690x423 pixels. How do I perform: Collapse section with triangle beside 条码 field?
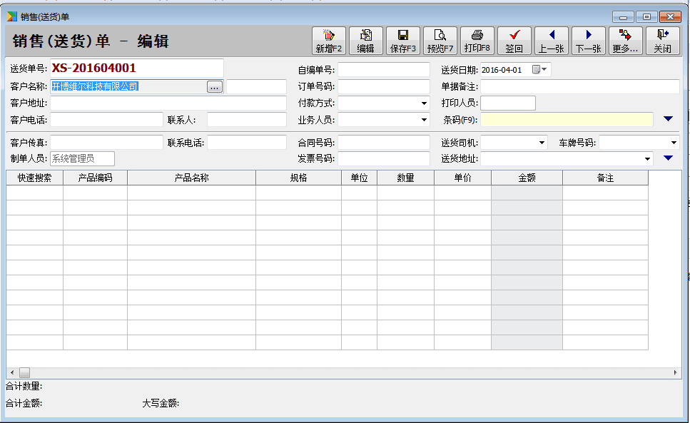tap(669, 119)
